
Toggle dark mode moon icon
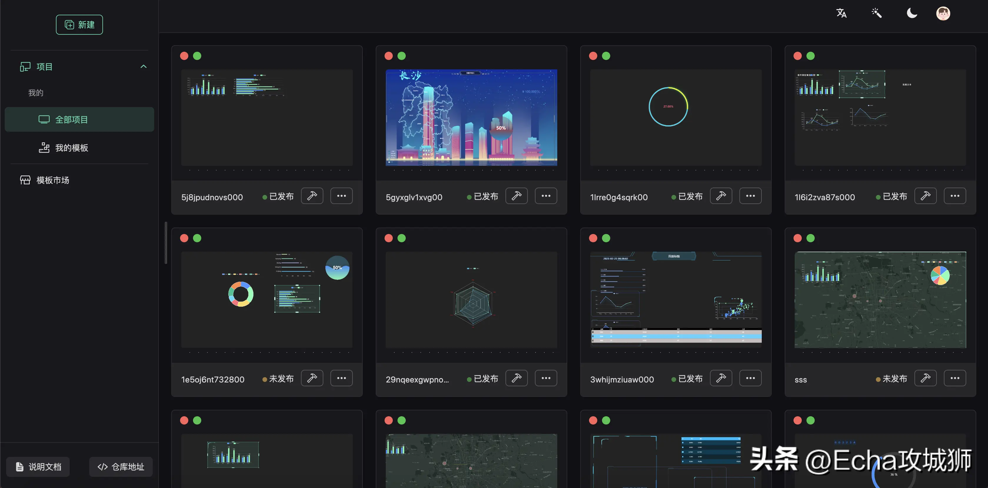[912, 14]
